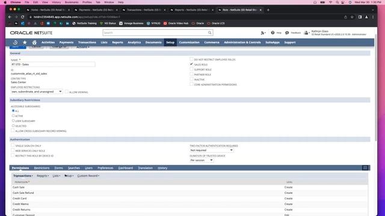
Task: Switch to the Restrictions subtab
Action: tap(42, 168)
